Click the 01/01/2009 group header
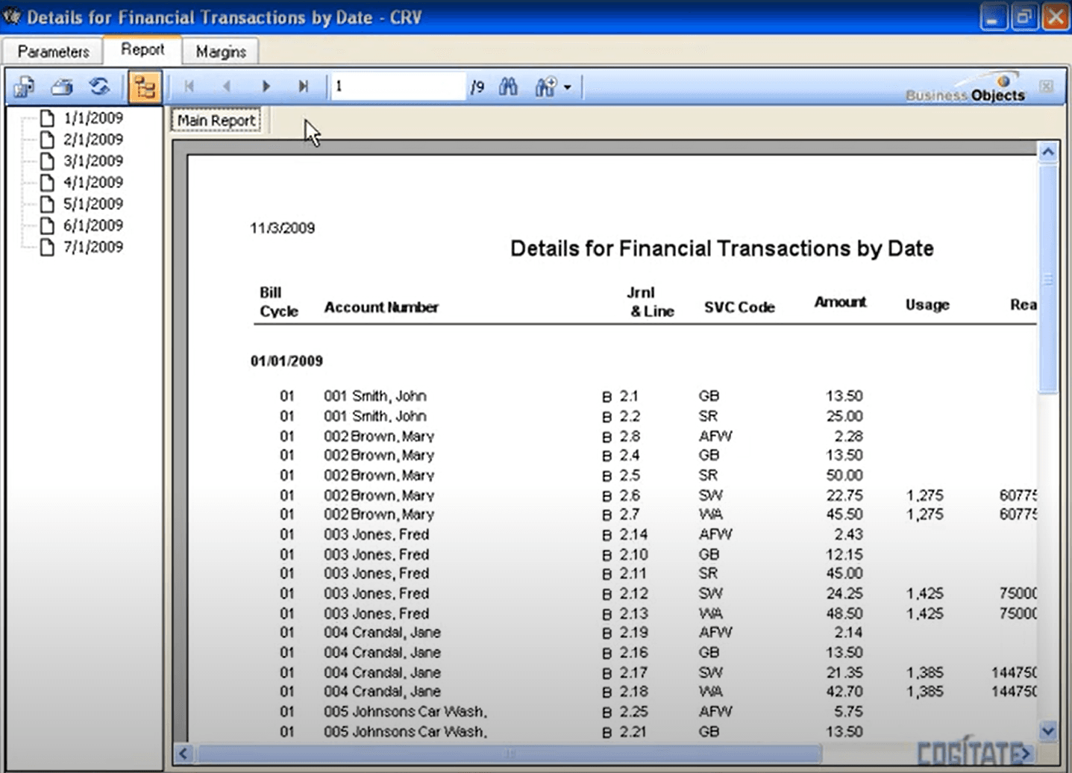Image resolution: width=1072 pixels, height=773 pixels. point(286,361)
